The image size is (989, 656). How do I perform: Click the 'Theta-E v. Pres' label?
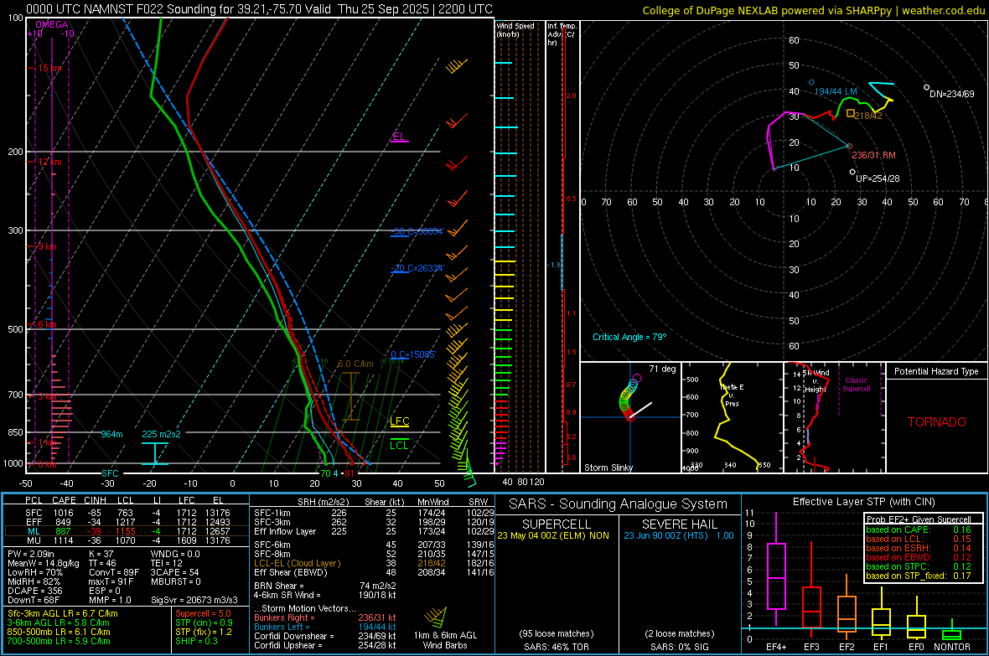(x=732, y=395)
